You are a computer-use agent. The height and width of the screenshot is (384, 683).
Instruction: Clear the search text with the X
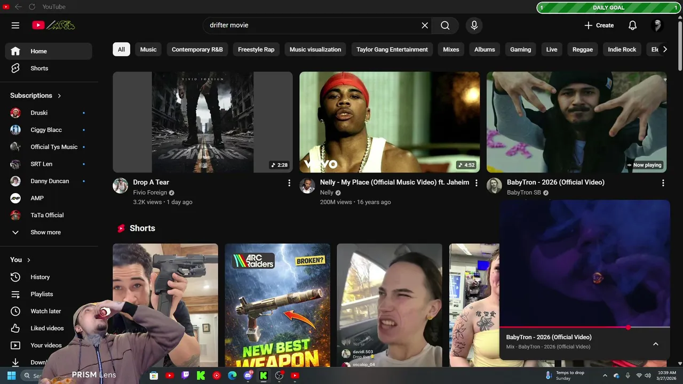[425, 25]
